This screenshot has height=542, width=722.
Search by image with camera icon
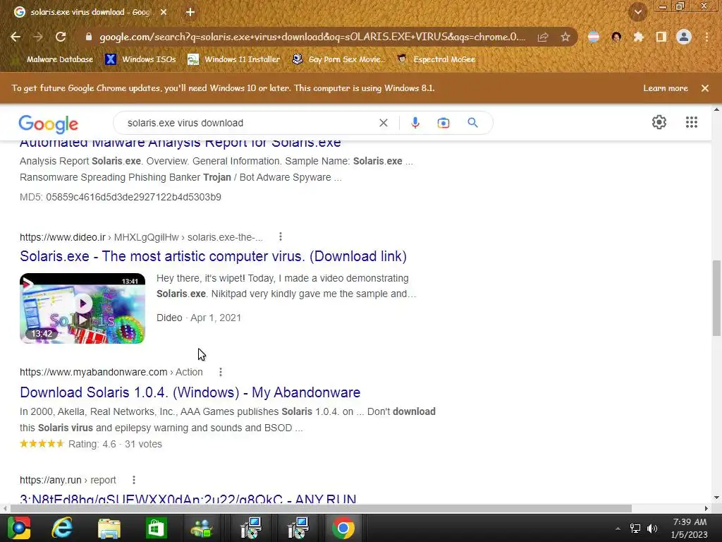click(443, 123)
